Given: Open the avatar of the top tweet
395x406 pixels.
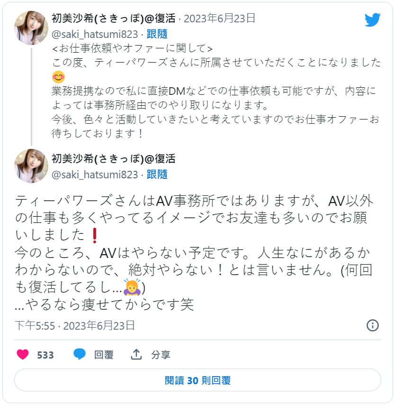Looking at the screenshot, I should click(x=31, y=28).
